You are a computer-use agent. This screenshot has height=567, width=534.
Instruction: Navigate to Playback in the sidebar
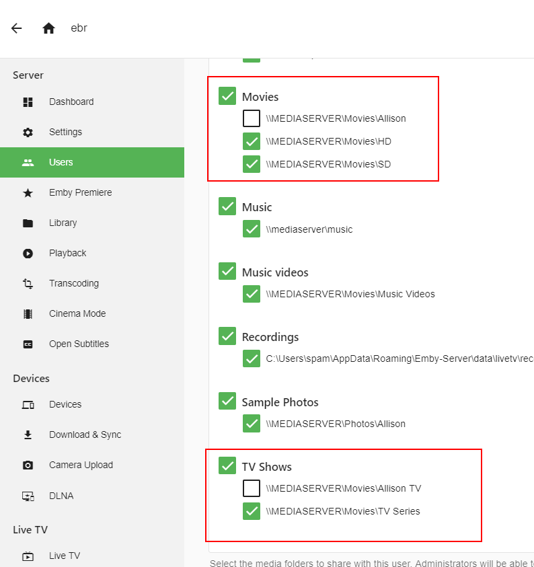pyautogui.click(x=67, y=254)
